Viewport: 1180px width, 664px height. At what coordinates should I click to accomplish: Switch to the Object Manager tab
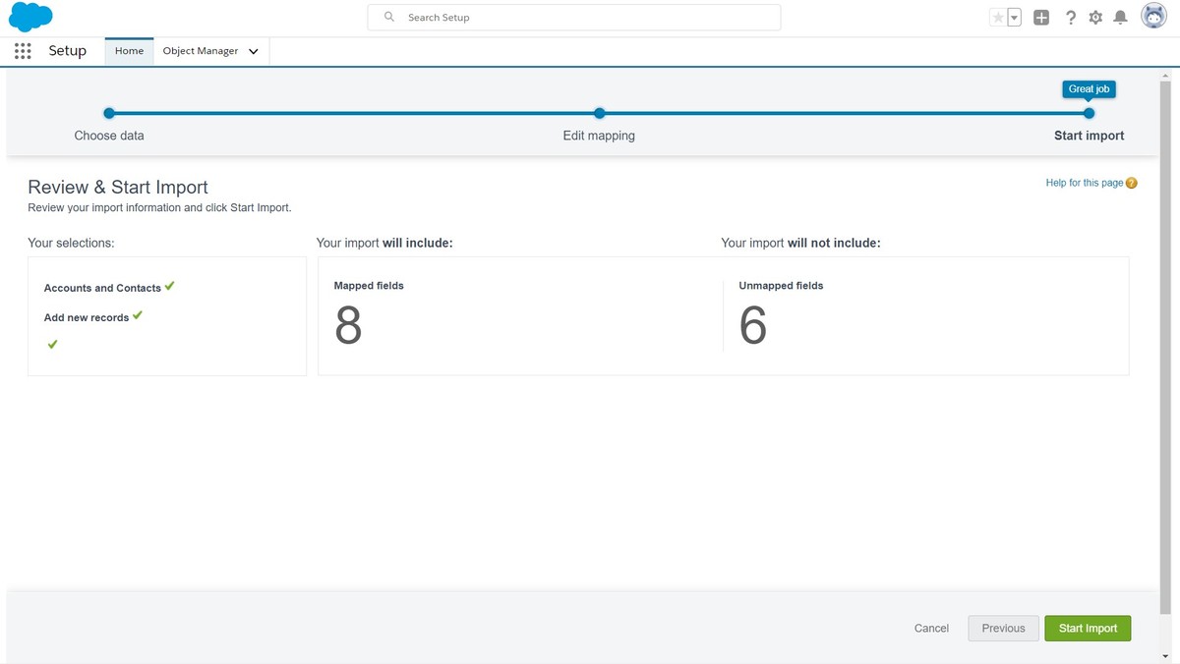[x=200, y=50]
